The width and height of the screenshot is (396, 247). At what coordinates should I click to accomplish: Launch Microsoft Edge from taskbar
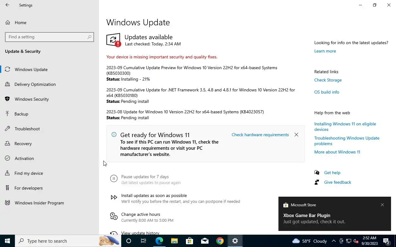click(x=159, y=241)
